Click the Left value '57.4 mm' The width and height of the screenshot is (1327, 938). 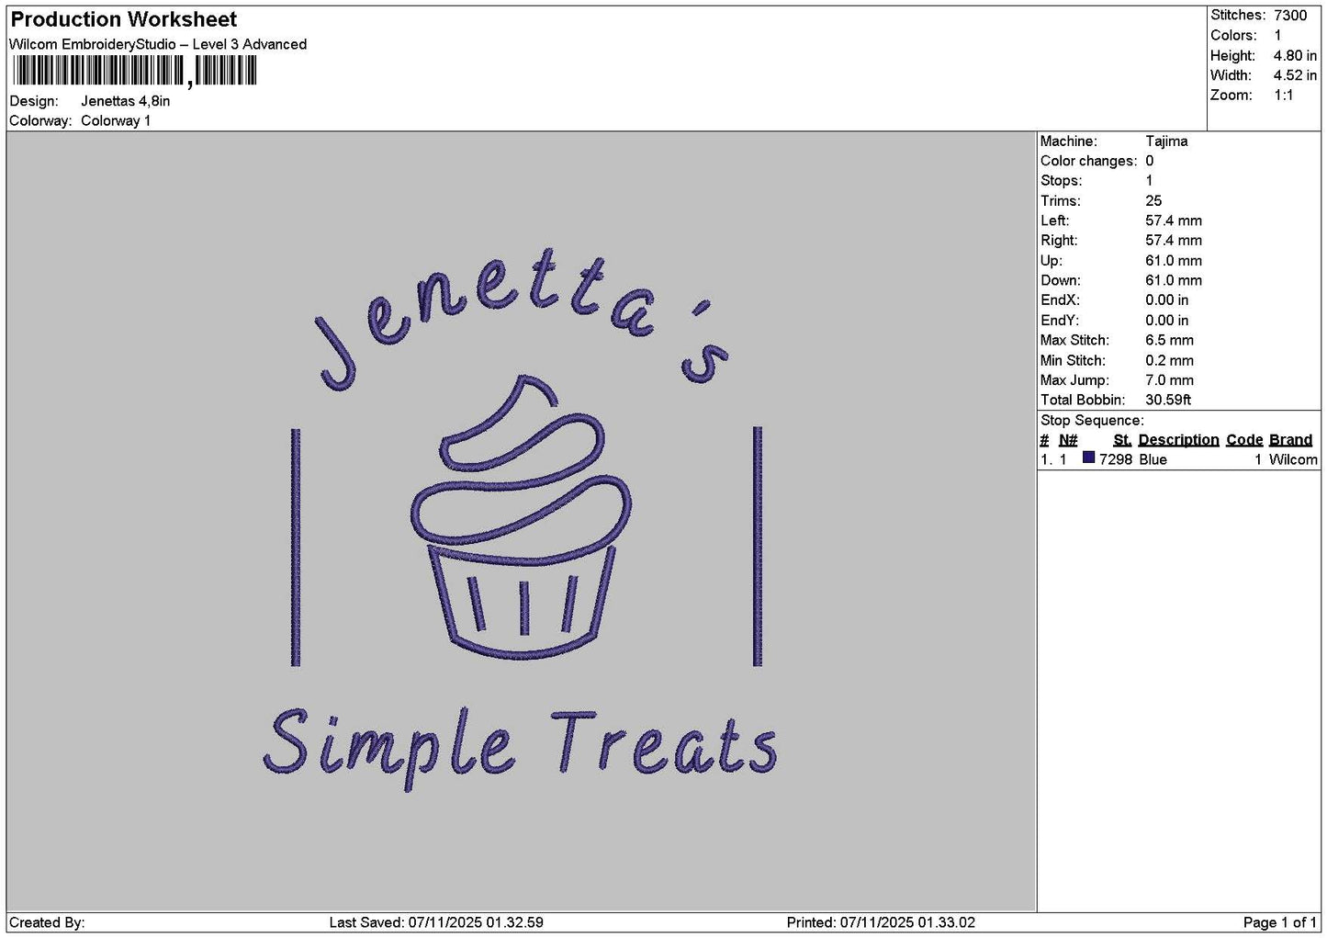[x=1174, y=220]
